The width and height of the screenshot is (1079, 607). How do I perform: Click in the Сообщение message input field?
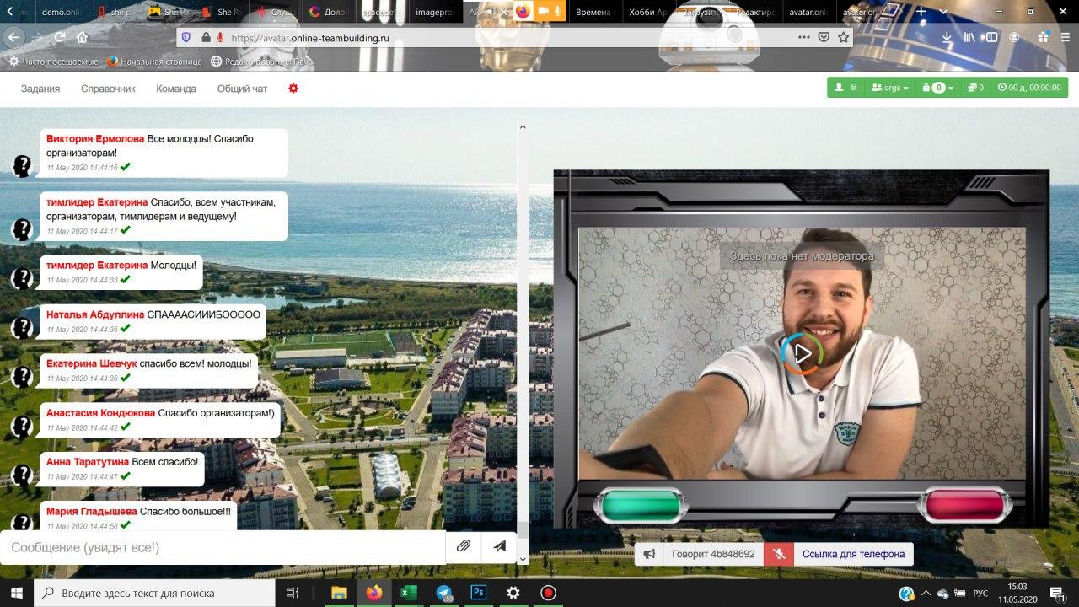point(223,547)
